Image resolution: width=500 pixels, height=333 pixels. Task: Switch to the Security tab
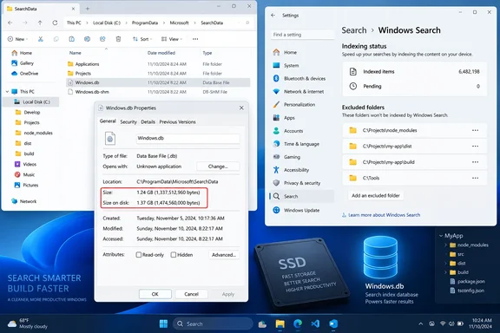click(128, 121)
